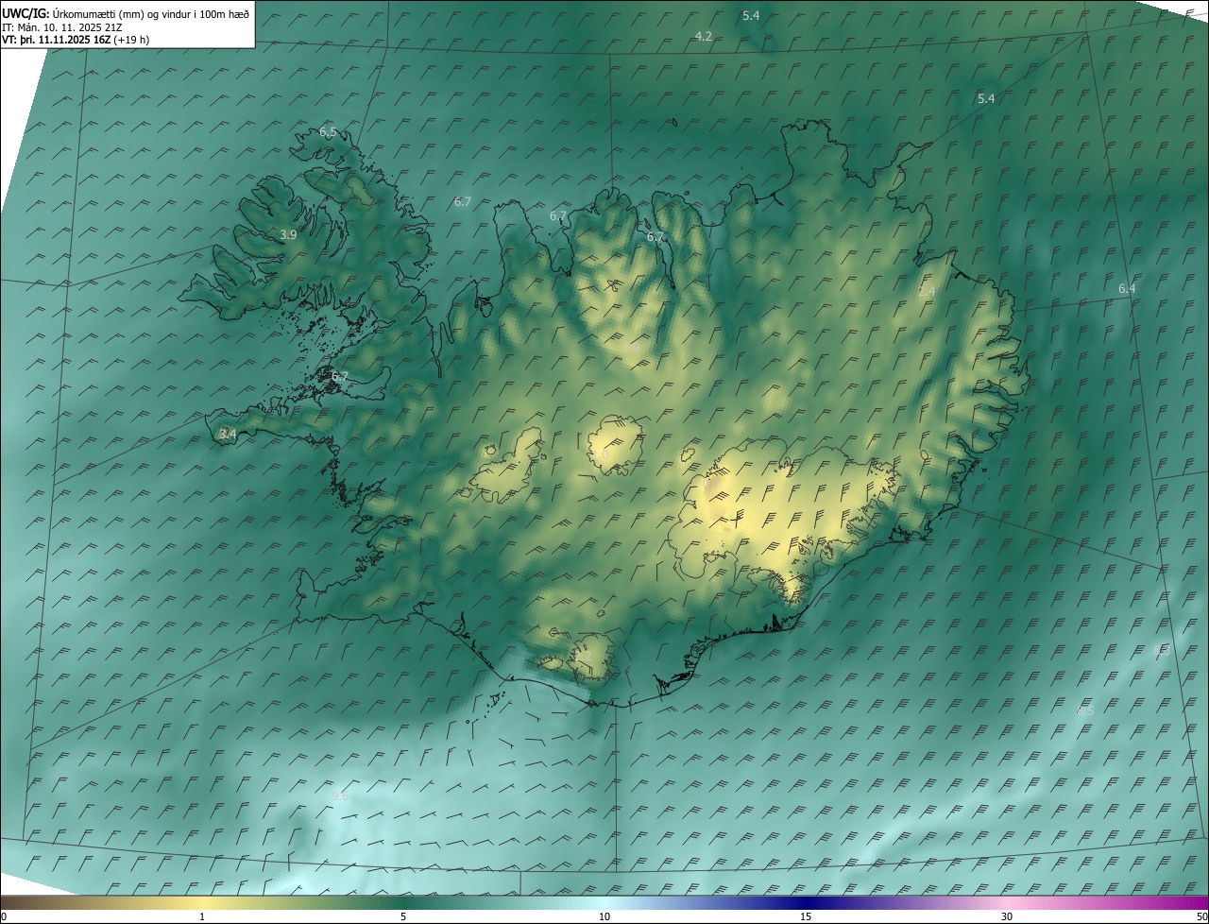1209x924 pixels.
Task: Click the 6.5 value label over the Westfjords
Action: (x=328, y=132)
